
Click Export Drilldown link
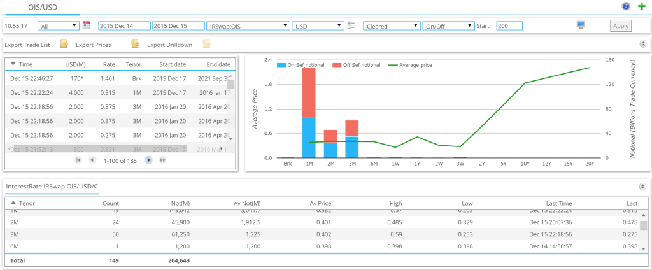pos(169,45)
